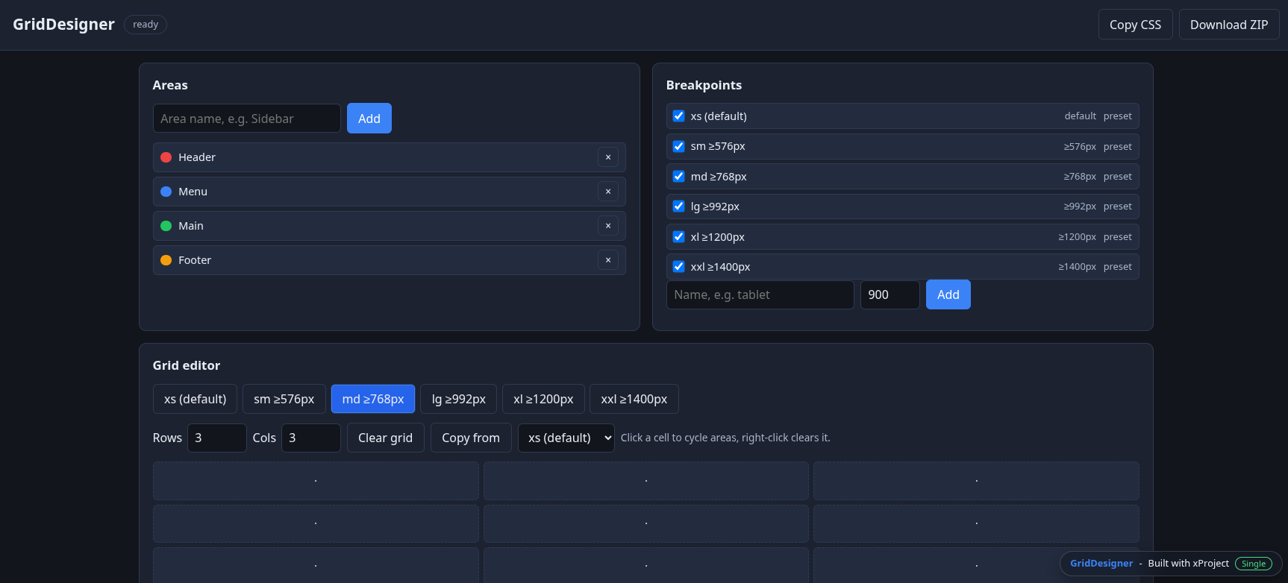Click the Copy CSS button
1288x583 pixels.
tap(1135, 25)
